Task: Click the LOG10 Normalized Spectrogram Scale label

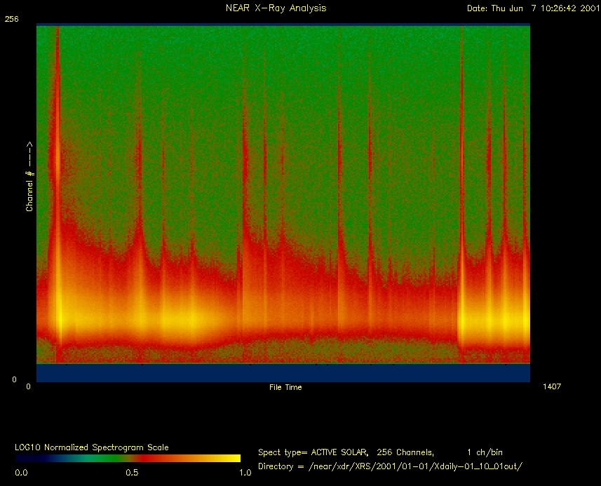Action: coord(92,447)
